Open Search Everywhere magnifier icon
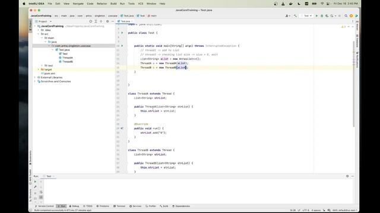 [x=346, y=16]
